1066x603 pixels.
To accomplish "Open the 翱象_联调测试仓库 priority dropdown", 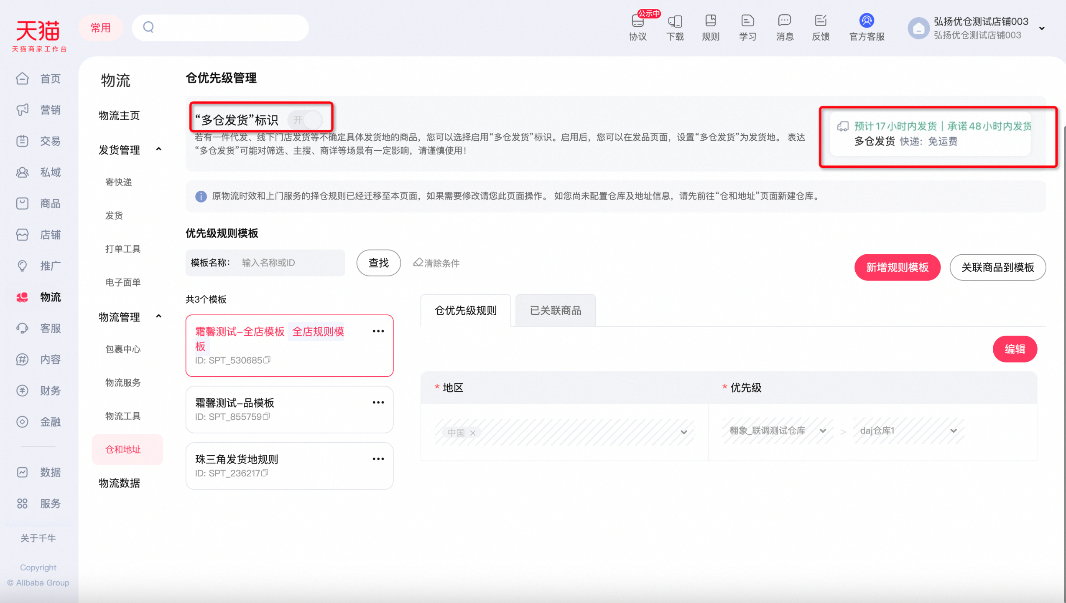I will point(778,431).
